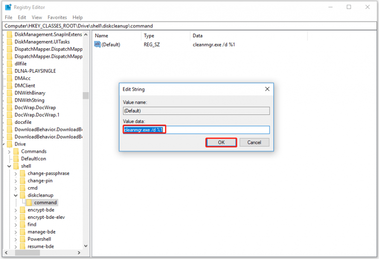Click the tree vertical scrollbar thumb

[x=86, y=95]
